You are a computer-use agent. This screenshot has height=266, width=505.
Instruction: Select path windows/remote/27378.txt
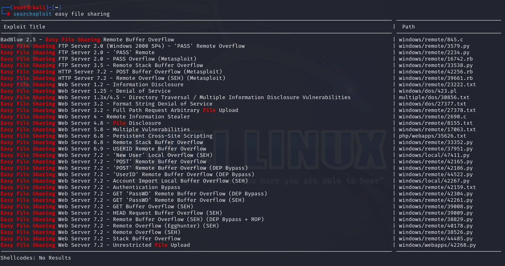[438, 110]
